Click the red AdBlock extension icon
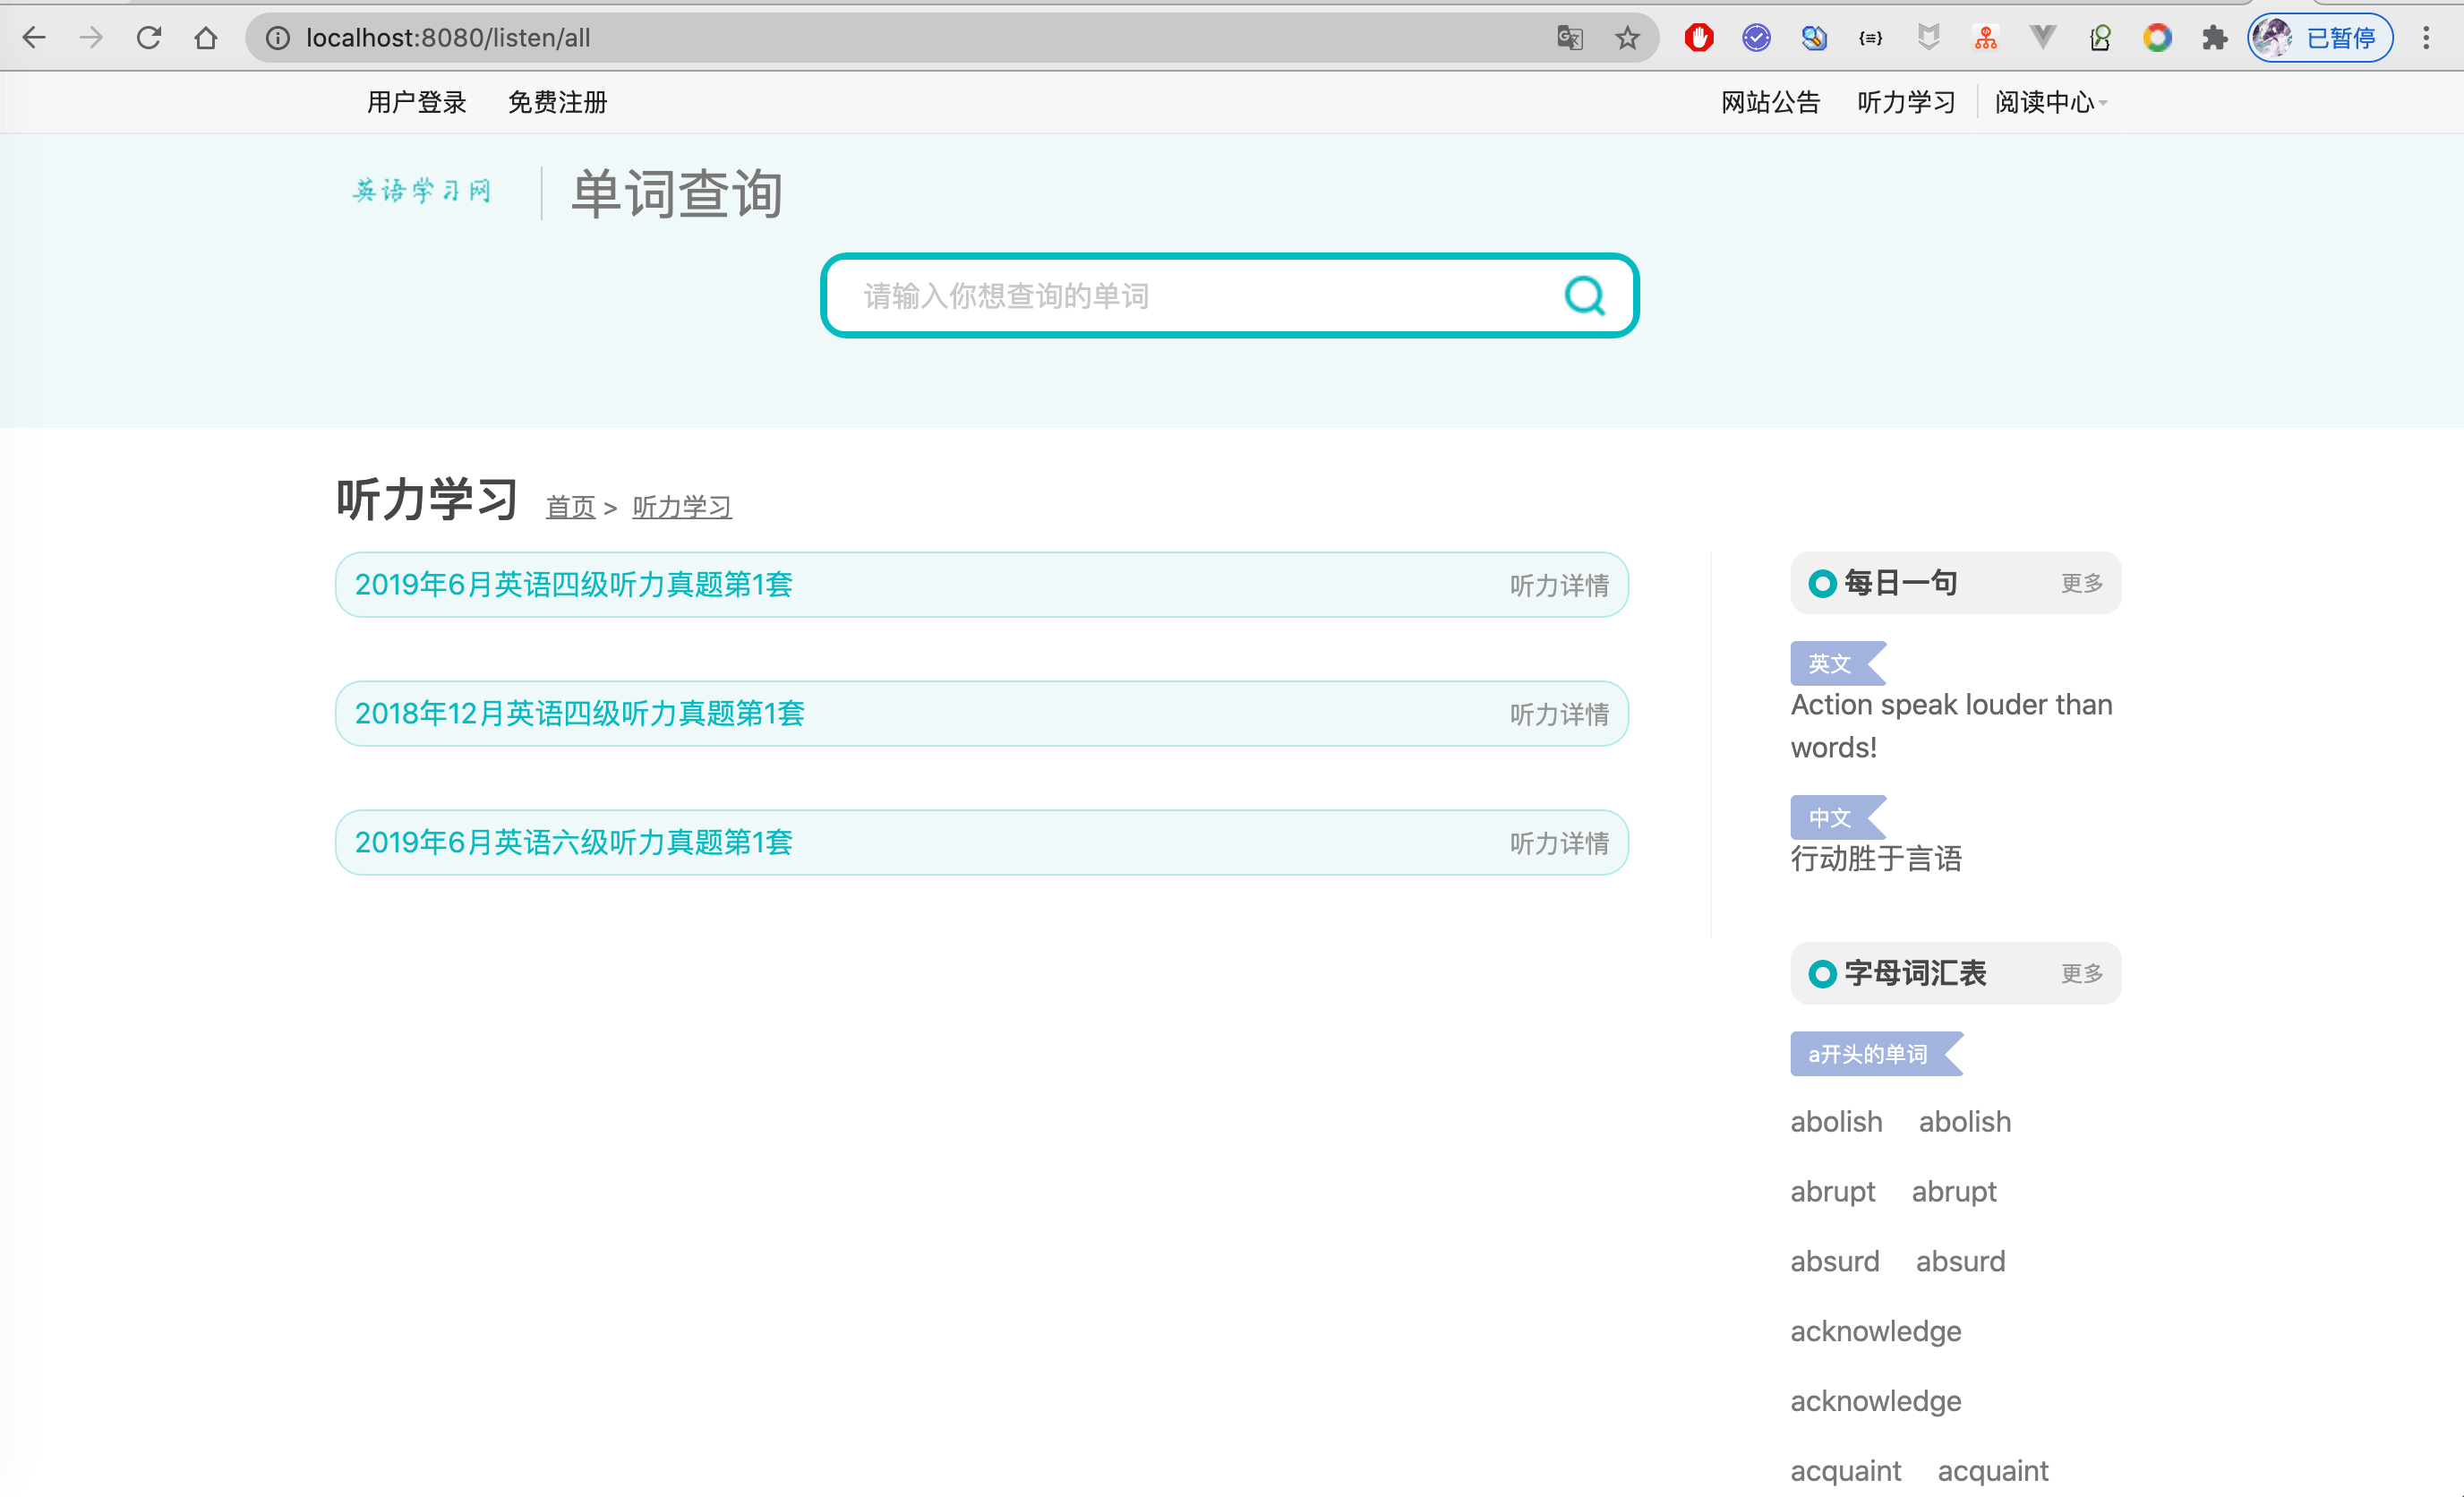This screenshot has width=2464, height=1497. pyautogui.click(x=1698, y=38)
